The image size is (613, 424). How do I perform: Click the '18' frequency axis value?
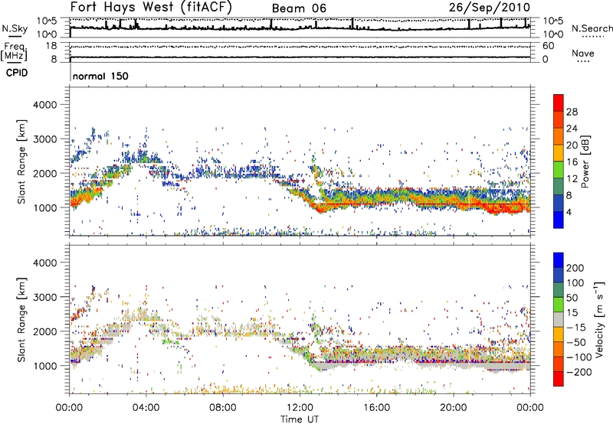pos(51,46)
